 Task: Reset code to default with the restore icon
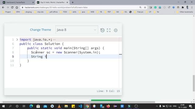pyautogui.click(x=102, y=30)
